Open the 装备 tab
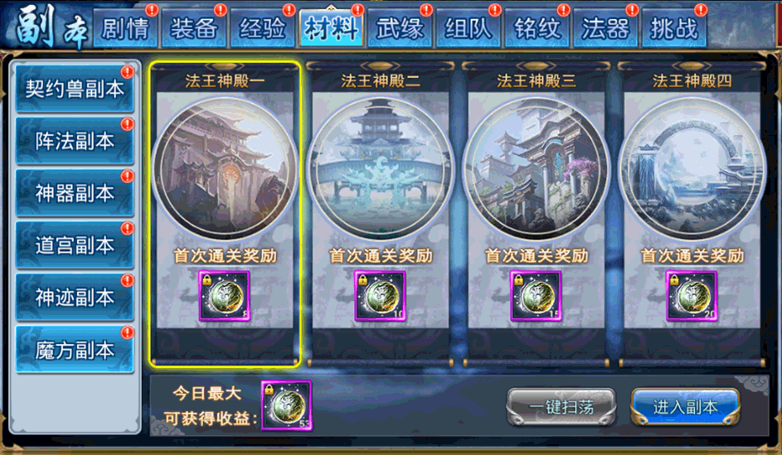Screen dimensions: 782x455 (x=194, y=28)
